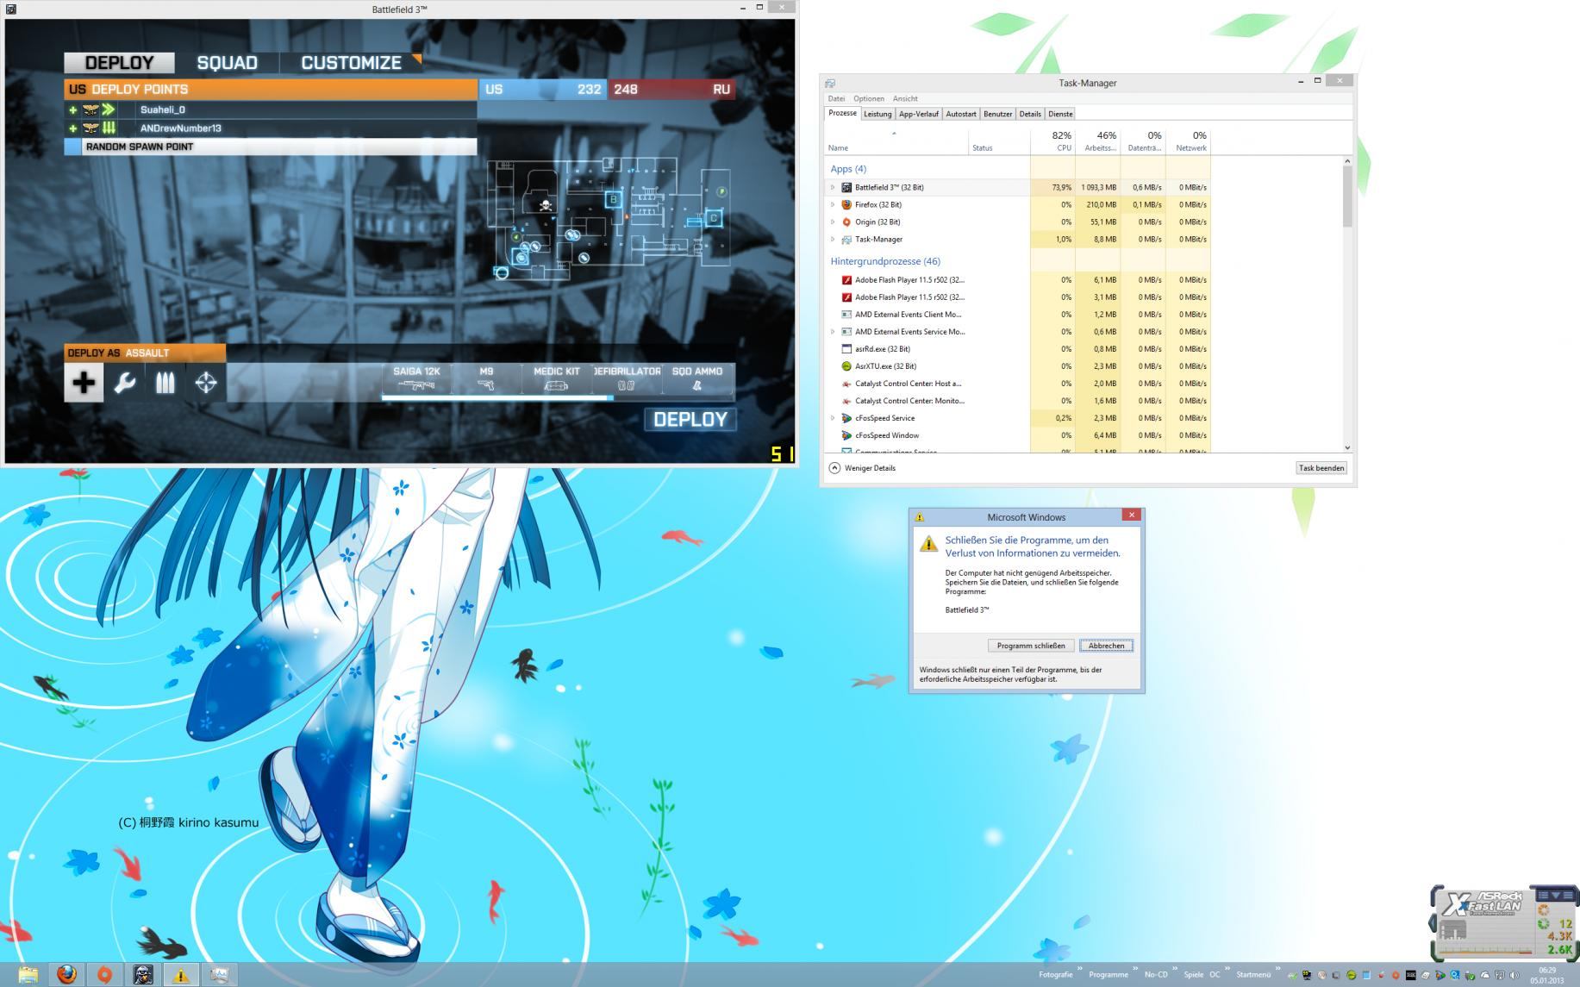Click the Firefox process icon in Task-Manager
The width and height of the screenshot is (1580, 987).
pos(846,204)
